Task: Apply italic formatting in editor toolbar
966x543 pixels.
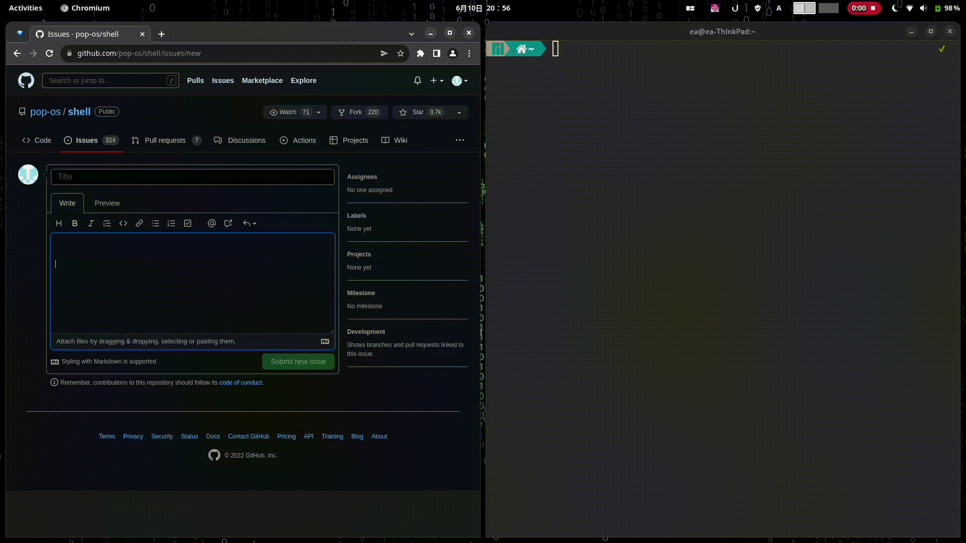Action: coord(91,223)
